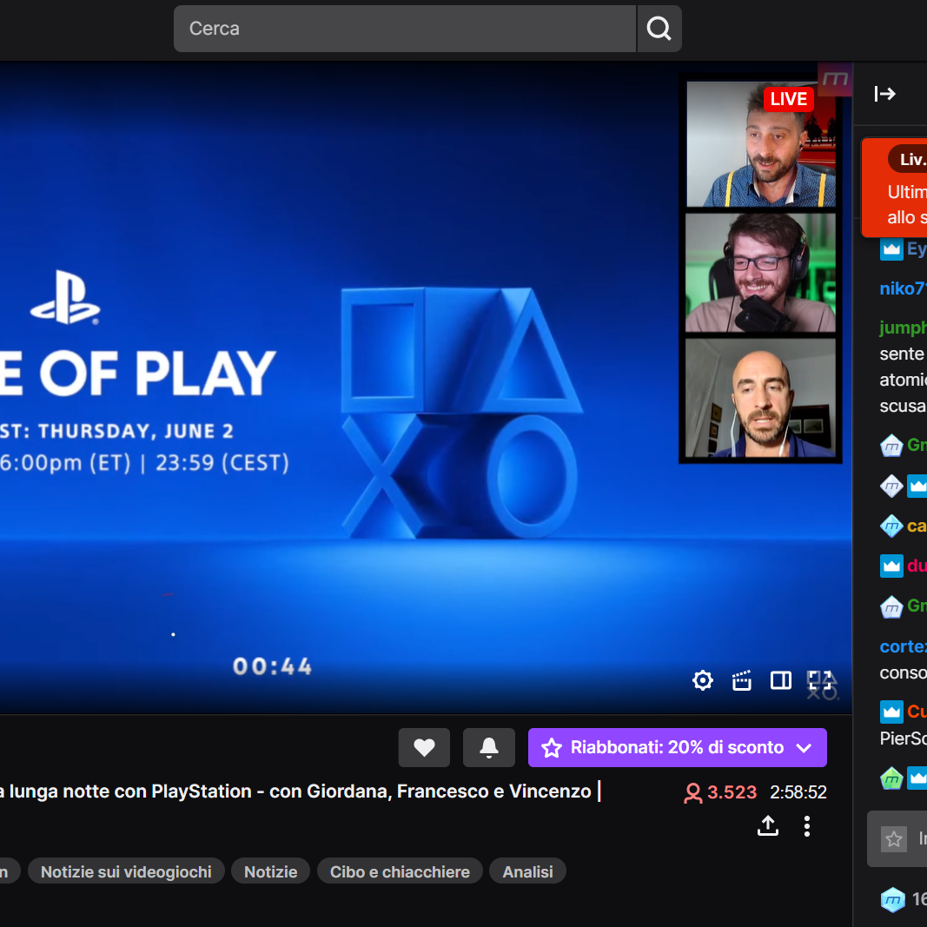Click the crown badge beside du username
This screenshot has height=927, width=927.
tap(891, 566)
